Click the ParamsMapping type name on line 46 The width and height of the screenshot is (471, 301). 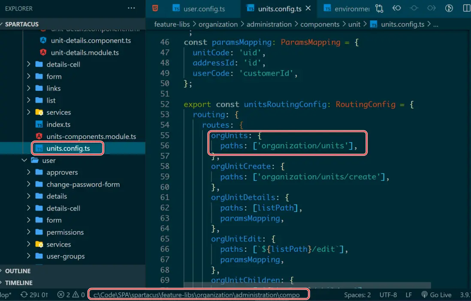pos(311,42)
